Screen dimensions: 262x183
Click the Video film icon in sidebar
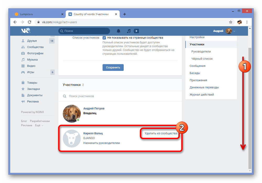(23, 66)
